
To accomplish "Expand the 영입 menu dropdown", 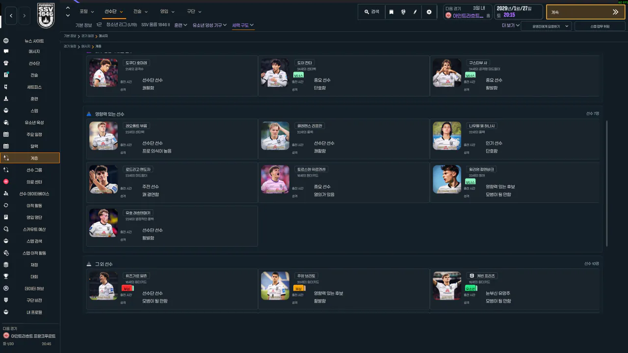I will [167, 11].
